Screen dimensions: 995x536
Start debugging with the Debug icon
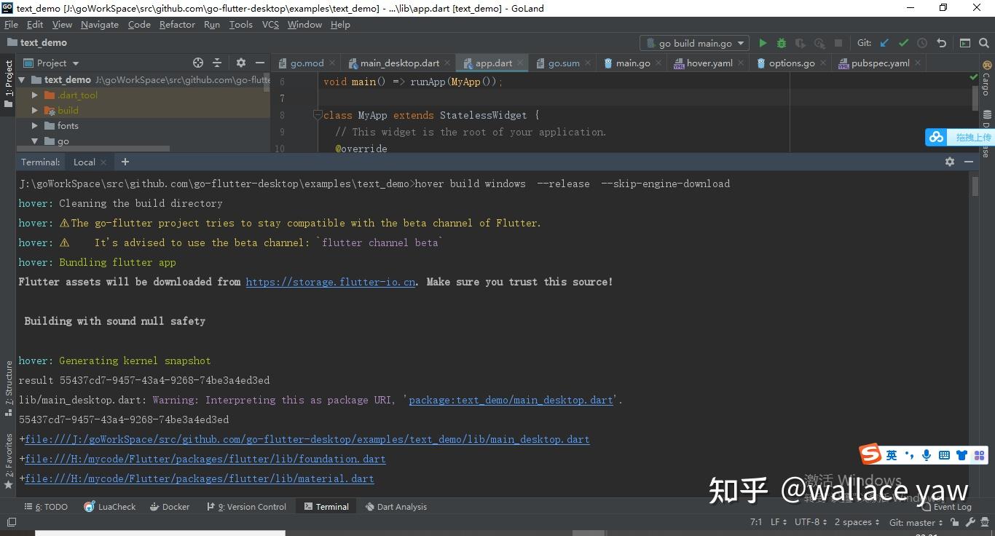[x=780, y=42]
